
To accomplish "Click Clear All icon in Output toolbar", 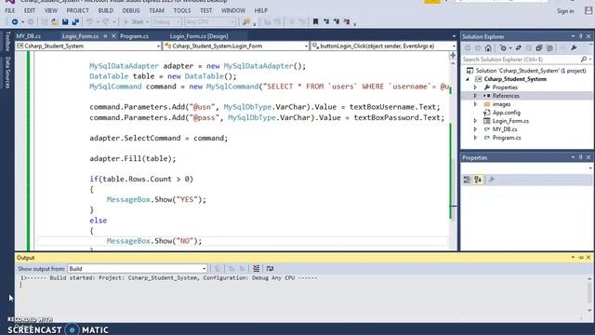I will click(x=257, y=269).
